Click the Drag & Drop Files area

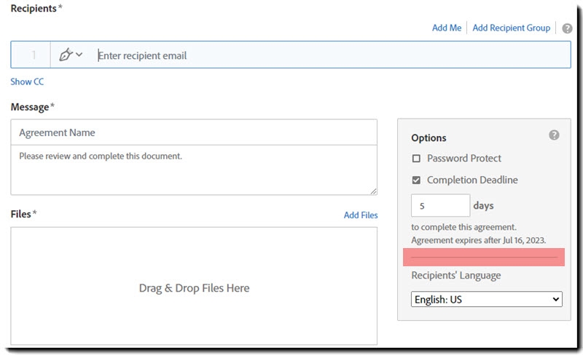194,288
